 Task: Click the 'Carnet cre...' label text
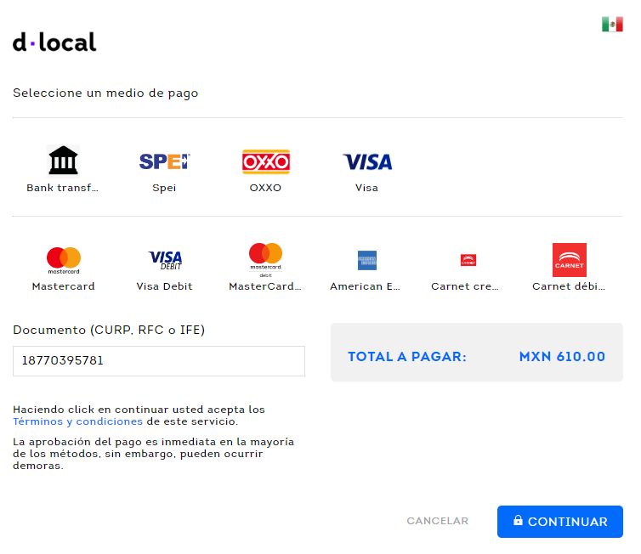coord(465,286)
